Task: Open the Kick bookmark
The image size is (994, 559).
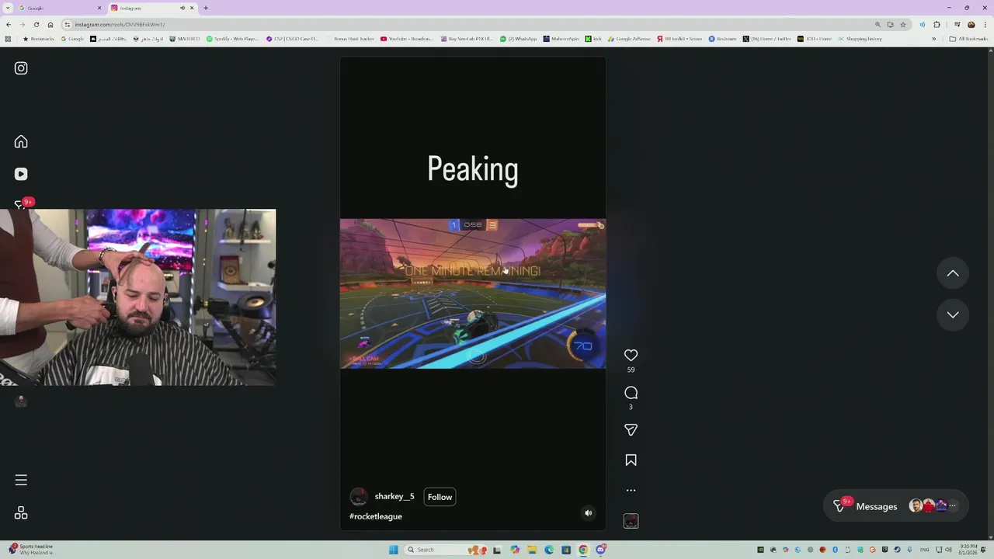Action: 594,39
